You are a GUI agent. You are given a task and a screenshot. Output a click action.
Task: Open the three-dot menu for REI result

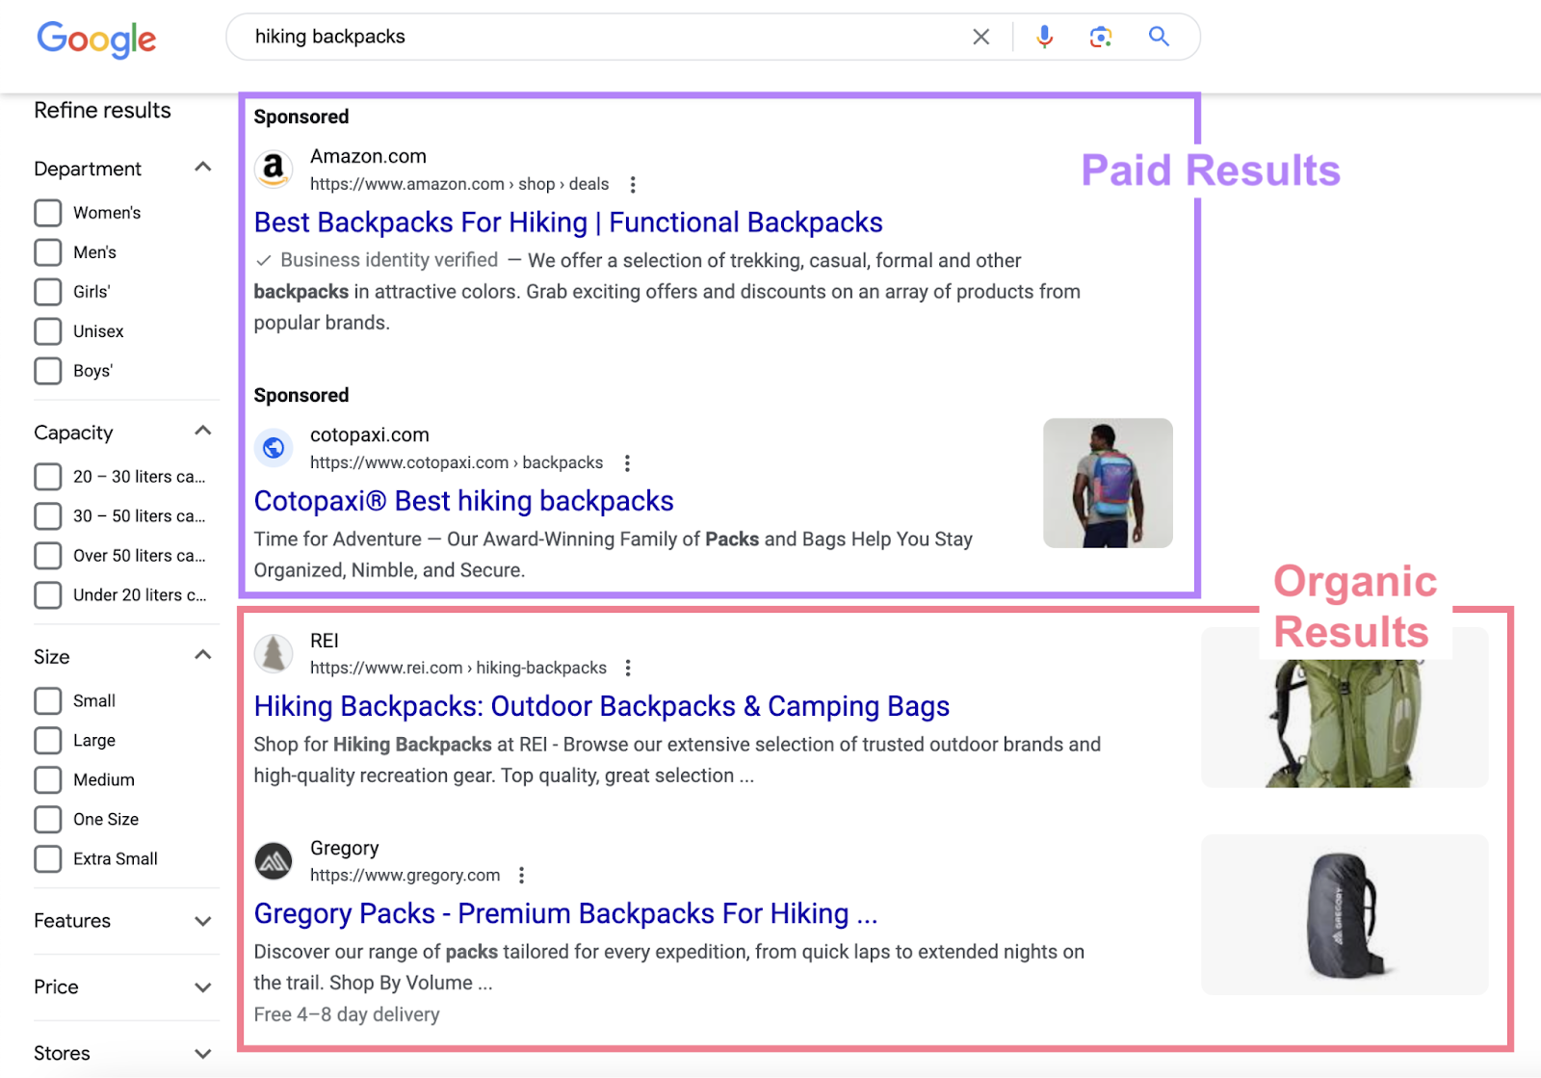628,668
